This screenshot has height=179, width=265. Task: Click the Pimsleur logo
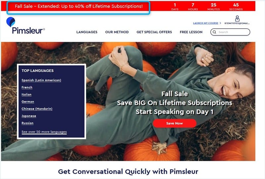coord(26,25)
